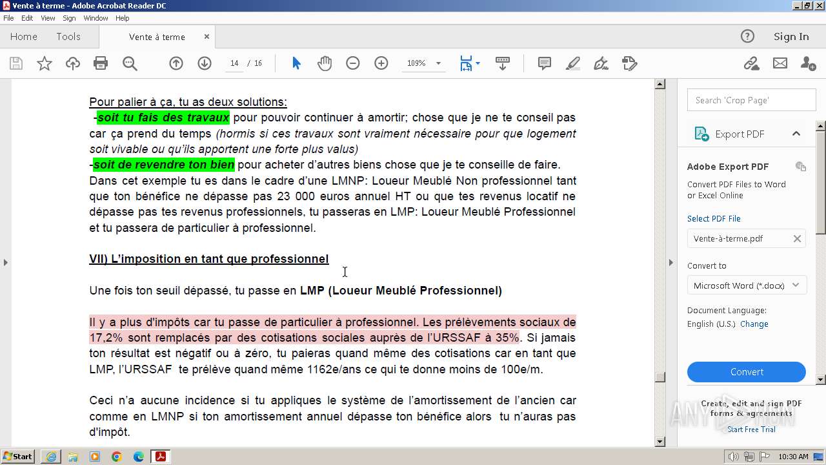Open the Windows Start menu

pyautogui.click(x=18, y=457)
